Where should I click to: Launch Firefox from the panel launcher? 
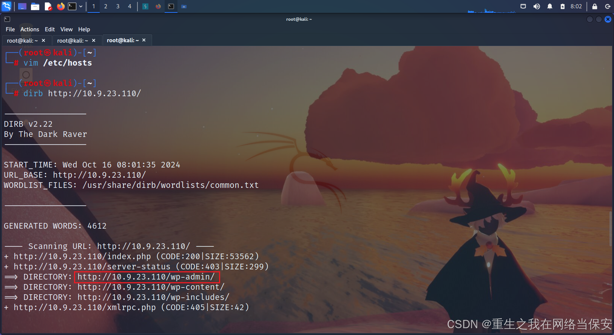pyautogui.click(x=60, y=6)
